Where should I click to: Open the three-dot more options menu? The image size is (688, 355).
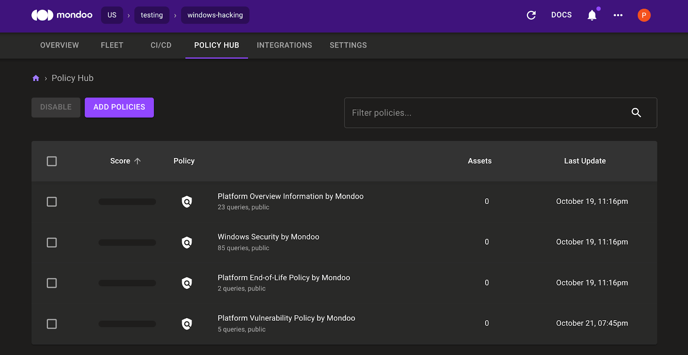point(618,15)
